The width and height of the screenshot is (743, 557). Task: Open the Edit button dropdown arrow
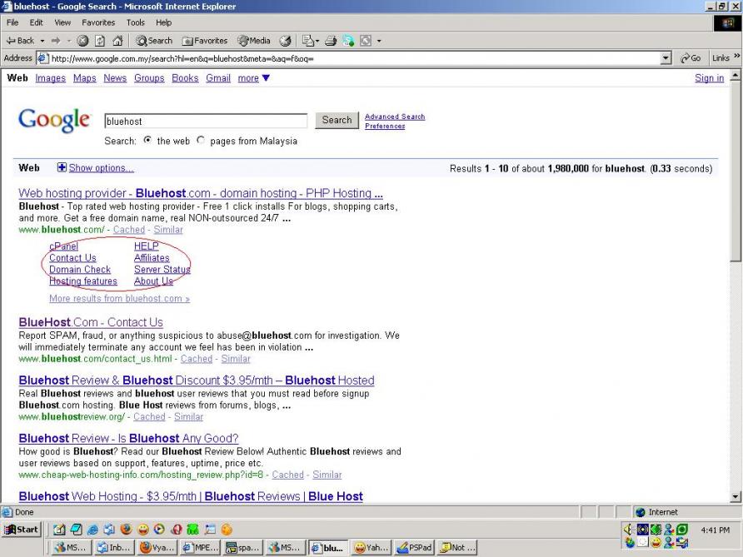click(x=317, y=41)
